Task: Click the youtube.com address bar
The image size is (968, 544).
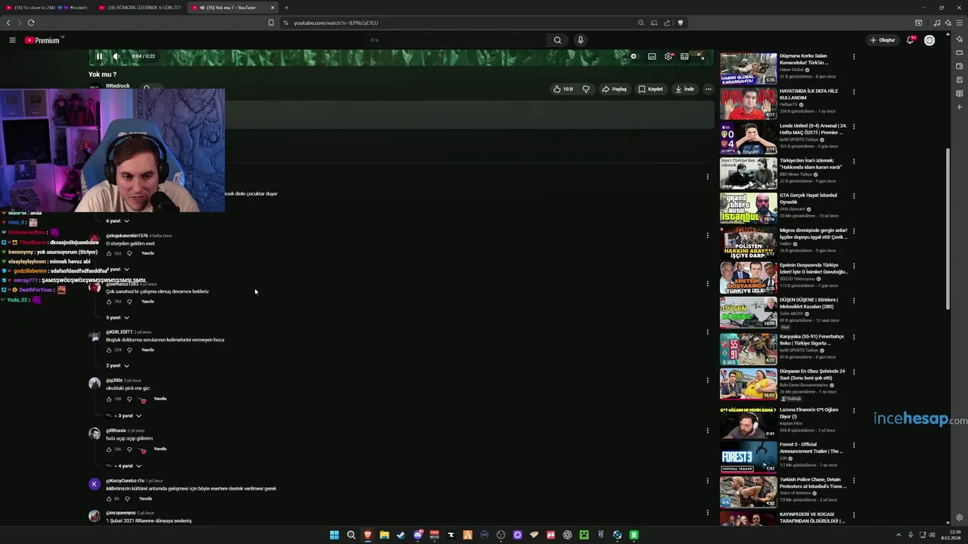Action: 454,23
